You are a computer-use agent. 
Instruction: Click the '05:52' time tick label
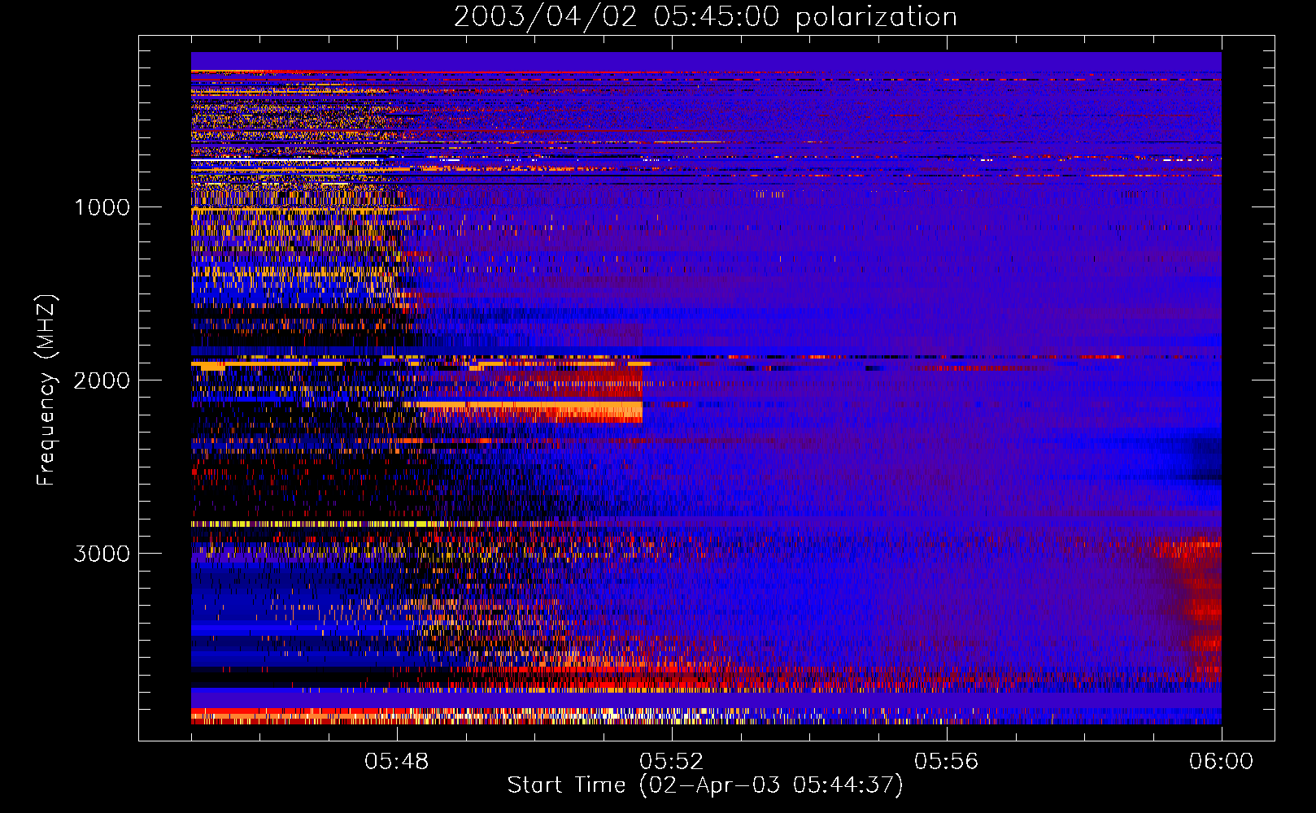672,762
